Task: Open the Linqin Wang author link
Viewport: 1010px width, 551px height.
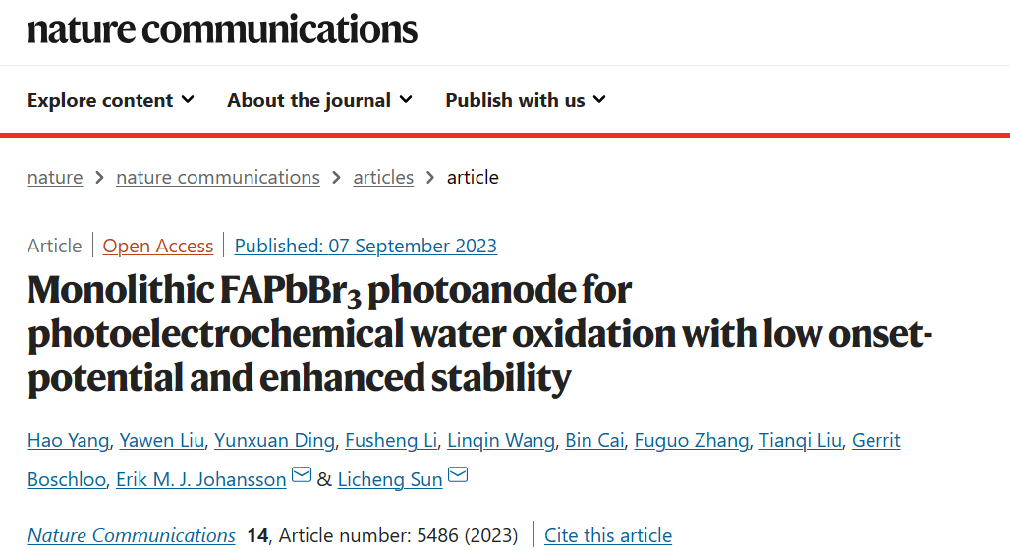Action: (x=501, y=440)
